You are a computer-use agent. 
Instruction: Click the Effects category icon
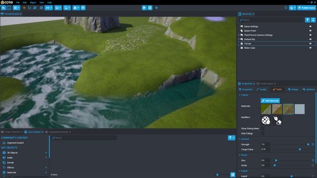(4, 168)
